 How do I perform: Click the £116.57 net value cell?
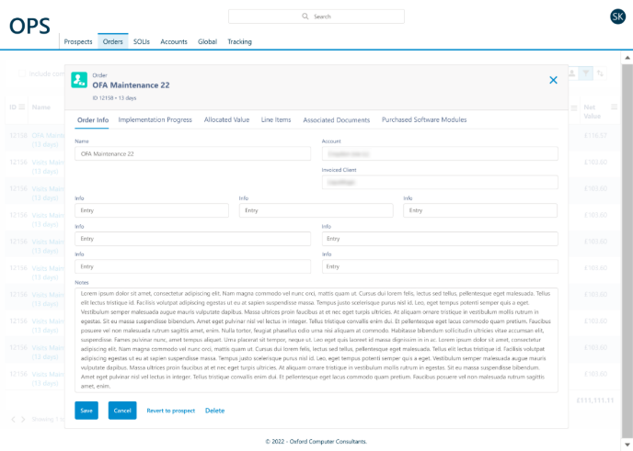595,135
